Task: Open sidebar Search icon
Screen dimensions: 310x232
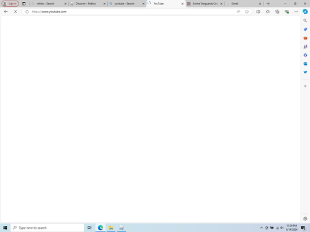Action: (x=305, y=20)
